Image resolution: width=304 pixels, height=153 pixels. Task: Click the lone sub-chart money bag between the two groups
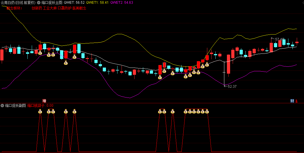pyautogui.click(x=173, y=111)
